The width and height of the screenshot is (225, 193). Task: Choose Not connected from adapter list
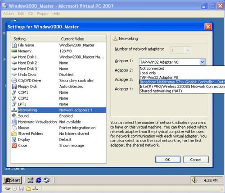point(182,69)
